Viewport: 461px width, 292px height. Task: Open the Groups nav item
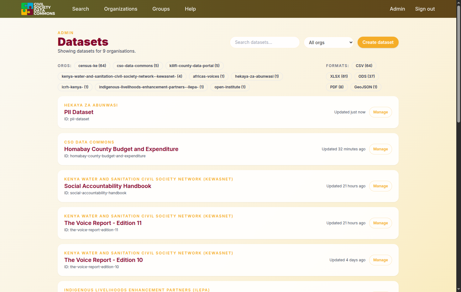pos(161,9)
